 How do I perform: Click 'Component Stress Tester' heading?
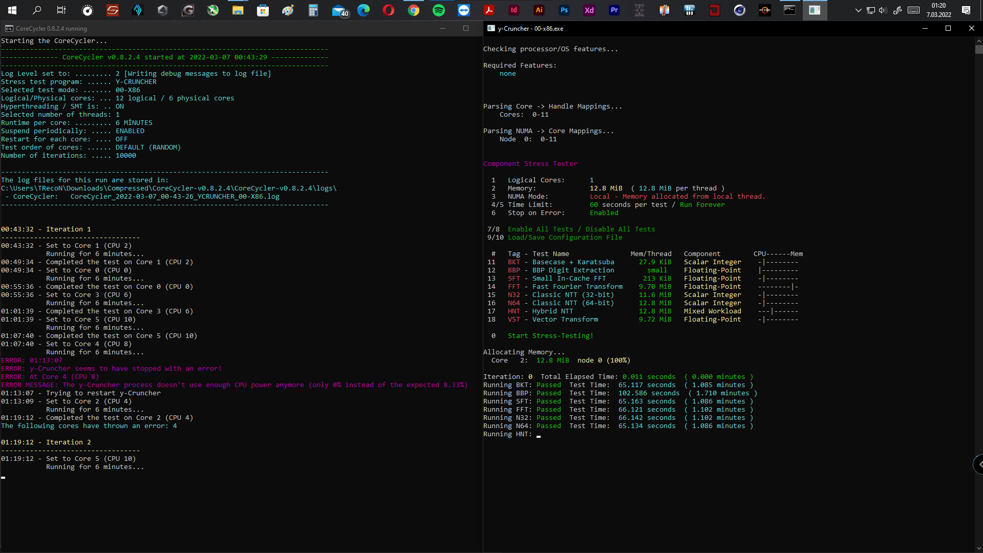click(x=530, y=164)
